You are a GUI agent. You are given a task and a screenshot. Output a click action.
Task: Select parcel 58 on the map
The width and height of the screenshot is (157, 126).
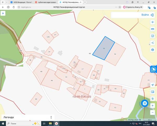click(115, 89)
